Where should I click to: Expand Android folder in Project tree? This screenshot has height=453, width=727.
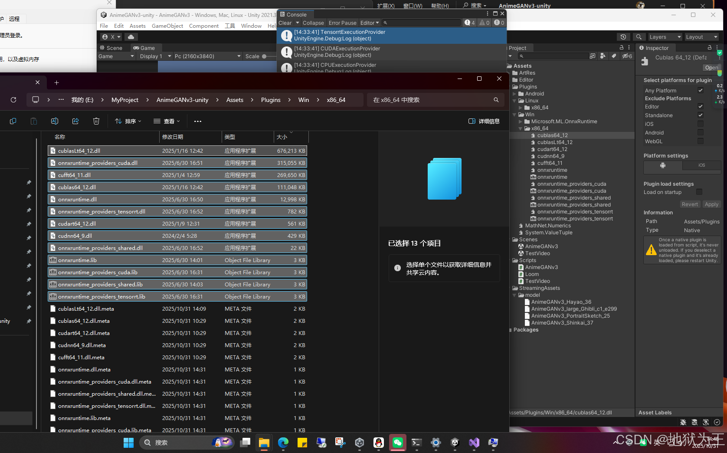(x=514, y=94)
